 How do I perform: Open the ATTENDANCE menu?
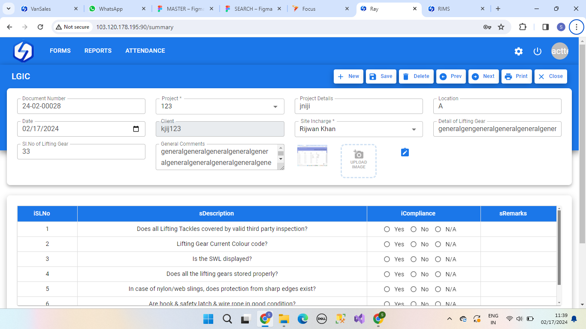[x=145, y=51]
